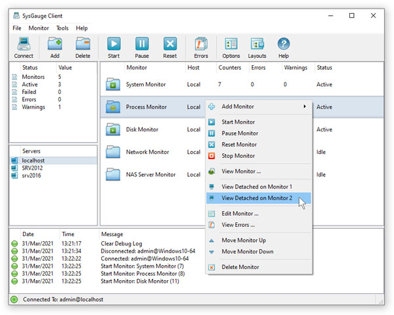Viewport: 394px width, 315px height.
Task: Select View Monitor ... menu entry
Action: (x=259, y=172)
